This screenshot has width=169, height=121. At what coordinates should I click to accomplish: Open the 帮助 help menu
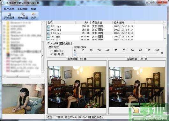[33, 9]
